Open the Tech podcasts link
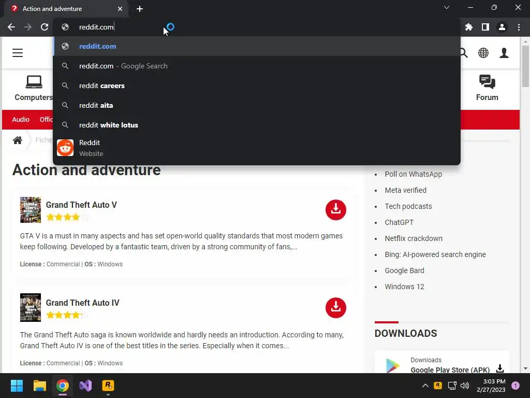Image resolution: width=530 pixels, height=398 pixels. tap(408, 206)
